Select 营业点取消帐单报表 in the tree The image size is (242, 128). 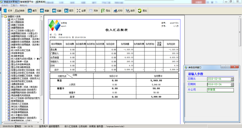pos(21,67)
